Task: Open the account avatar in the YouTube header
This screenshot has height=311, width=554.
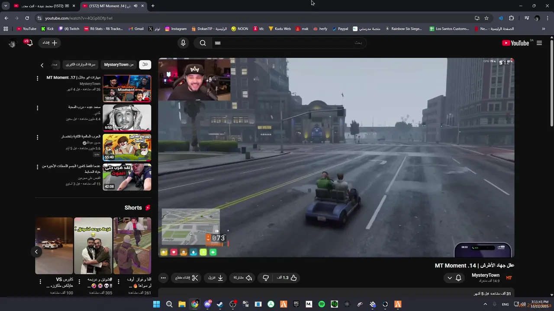Action: 12,43
